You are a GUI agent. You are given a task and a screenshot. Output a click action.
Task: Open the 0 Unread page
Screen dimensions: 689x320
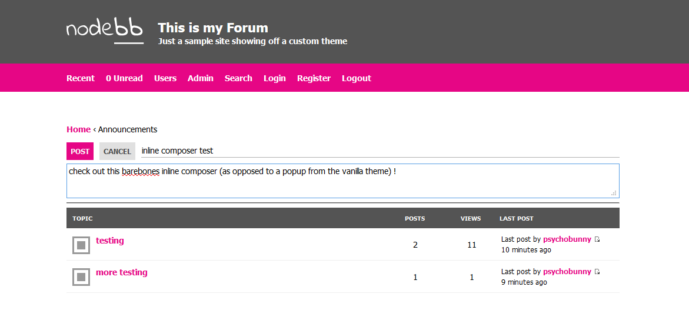pos(124,78)
